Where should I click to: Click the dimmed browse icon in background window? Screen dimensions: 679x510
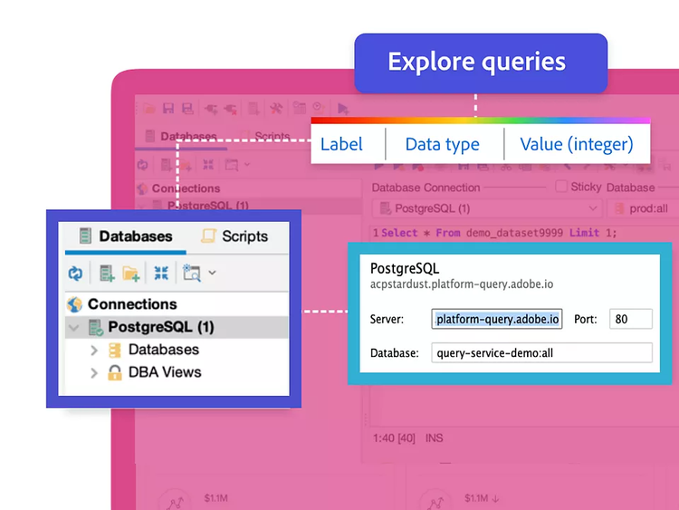231,165
